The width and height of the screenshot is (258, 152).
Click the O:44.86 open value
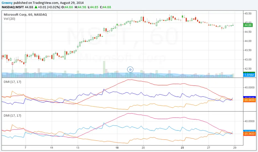click(67, 7)
